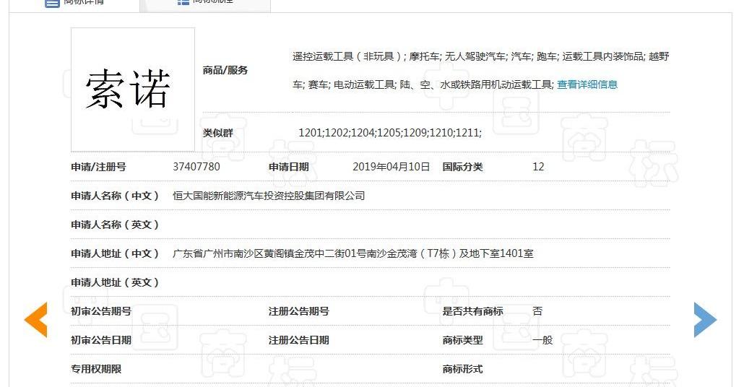Screen dimensions: 744x387
Task: Select goods text 遥控运载工具（非玩具）
Action: tap(347, 56)
